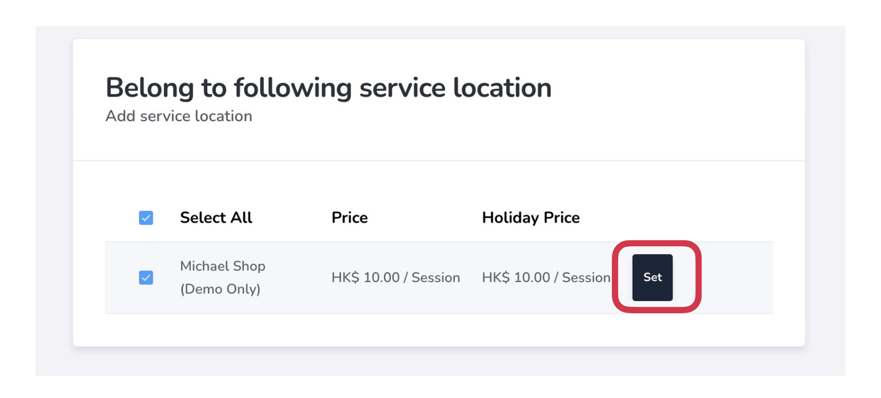Click the dark Set button
This screenshot has width=881, height=398.
652,277
